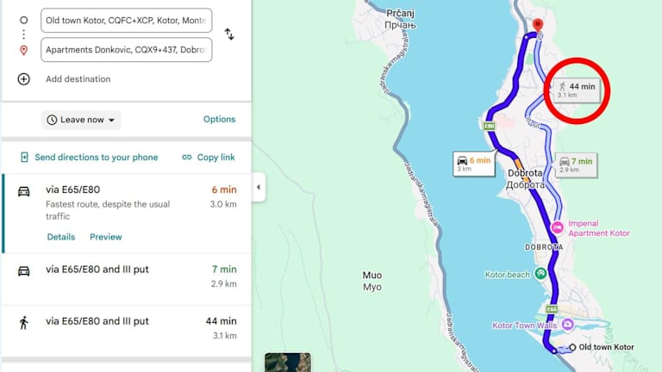Viewport: 662px width, 372px height.
Task: Click the Add destination plus icon
Action: coord(24,79)
